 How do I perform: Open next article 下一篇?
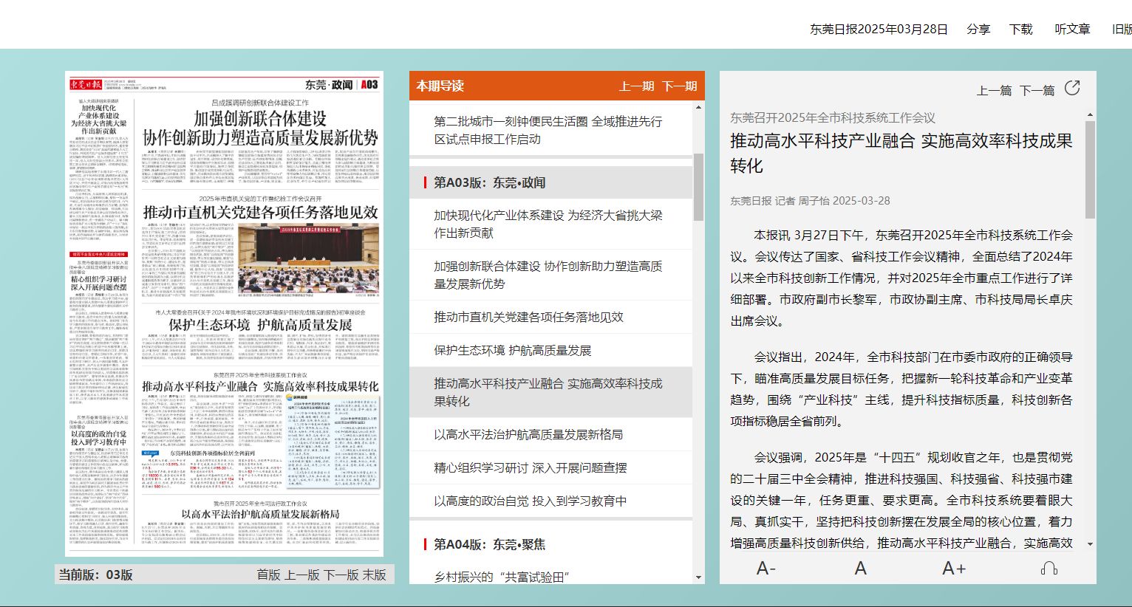pos(1037,91)
